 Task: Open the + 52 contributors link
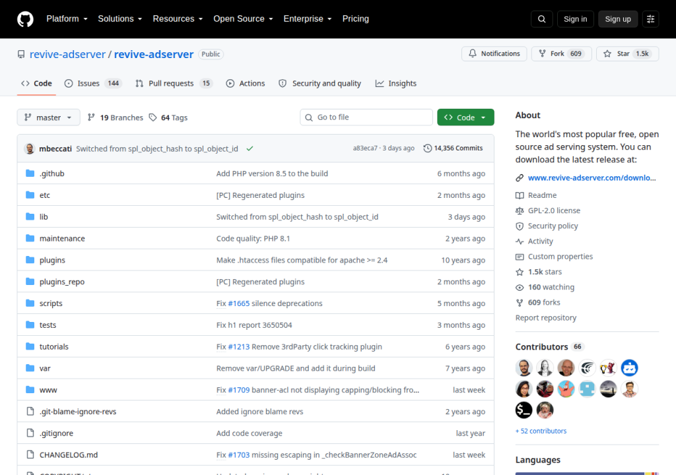[x=541, y=431]
